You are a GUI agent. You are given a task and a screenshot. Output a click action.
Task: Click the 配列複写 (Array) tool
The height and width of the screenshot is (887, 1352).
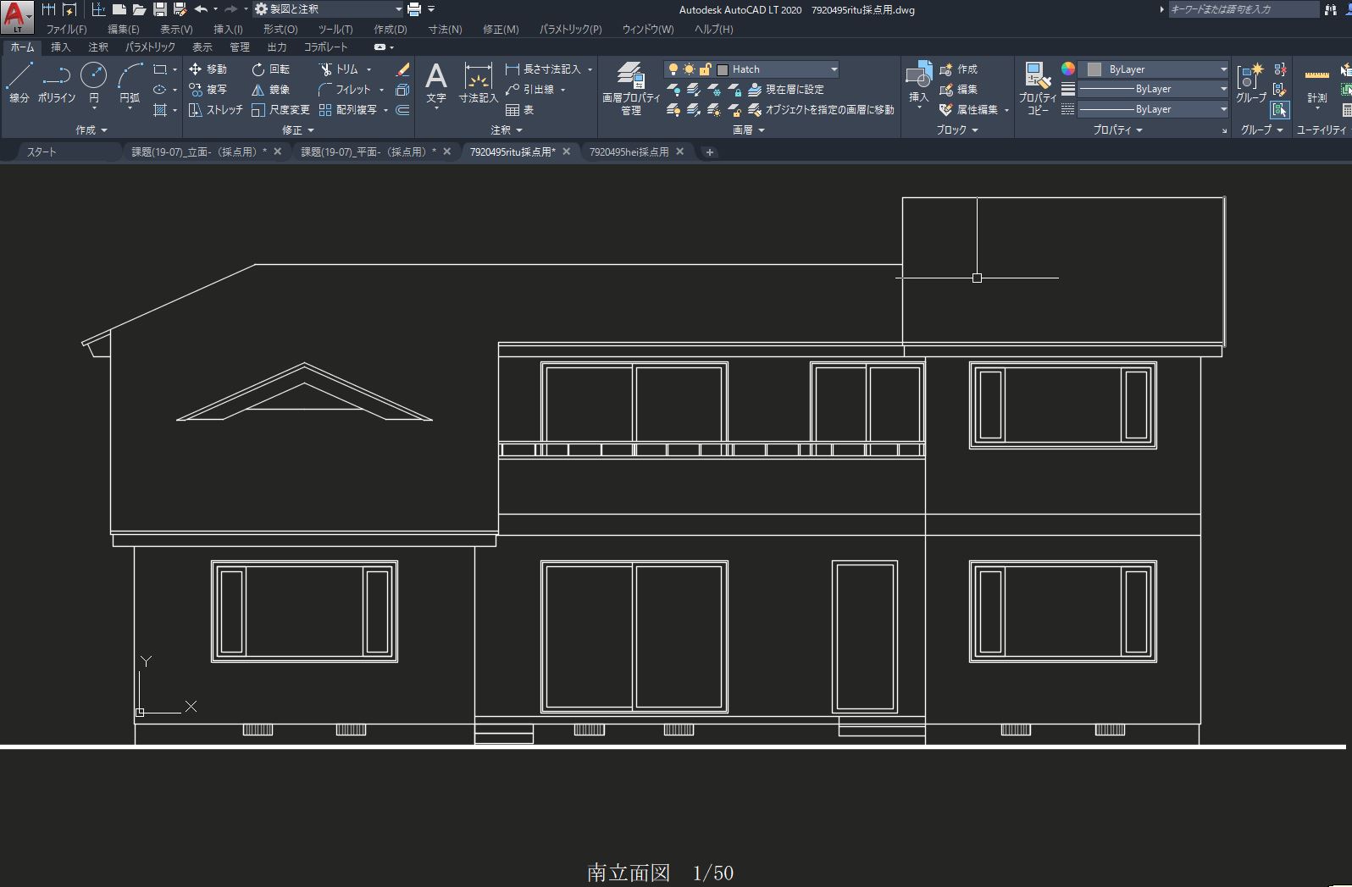point(347,110)
